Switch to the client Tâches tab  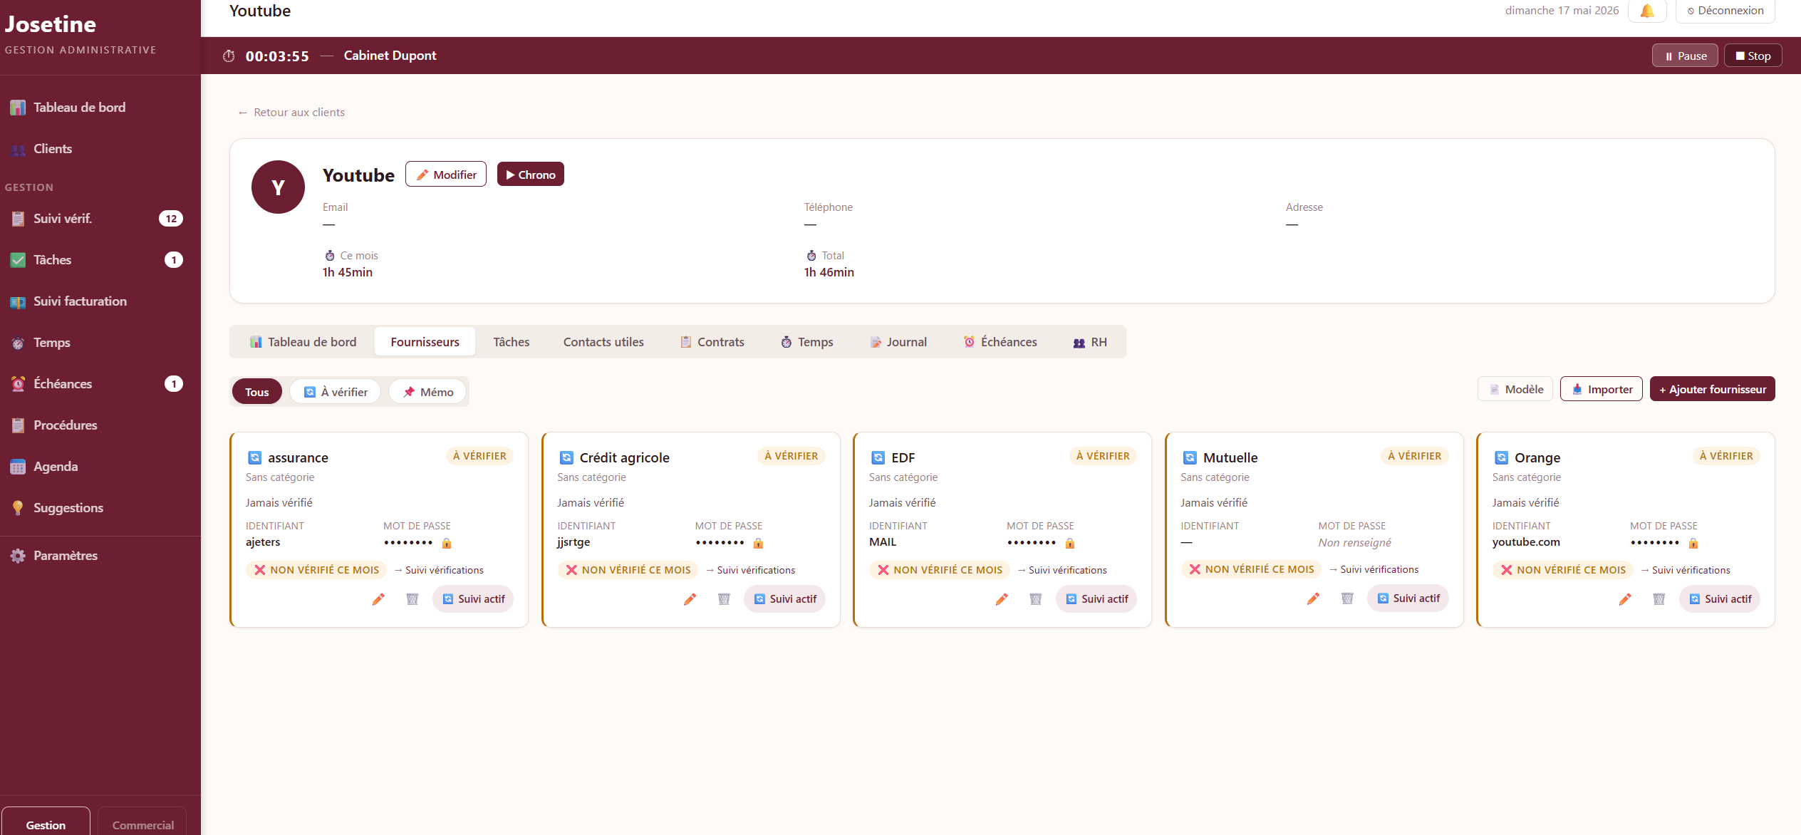(x=512, y=342)
